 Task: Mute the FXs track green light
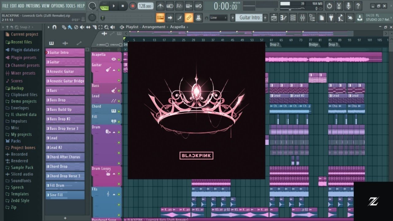pos(119,194)
